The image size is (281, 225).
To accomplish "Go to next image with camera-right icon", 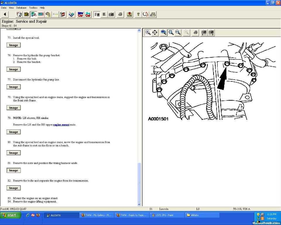I will click(x=211, y=33).
